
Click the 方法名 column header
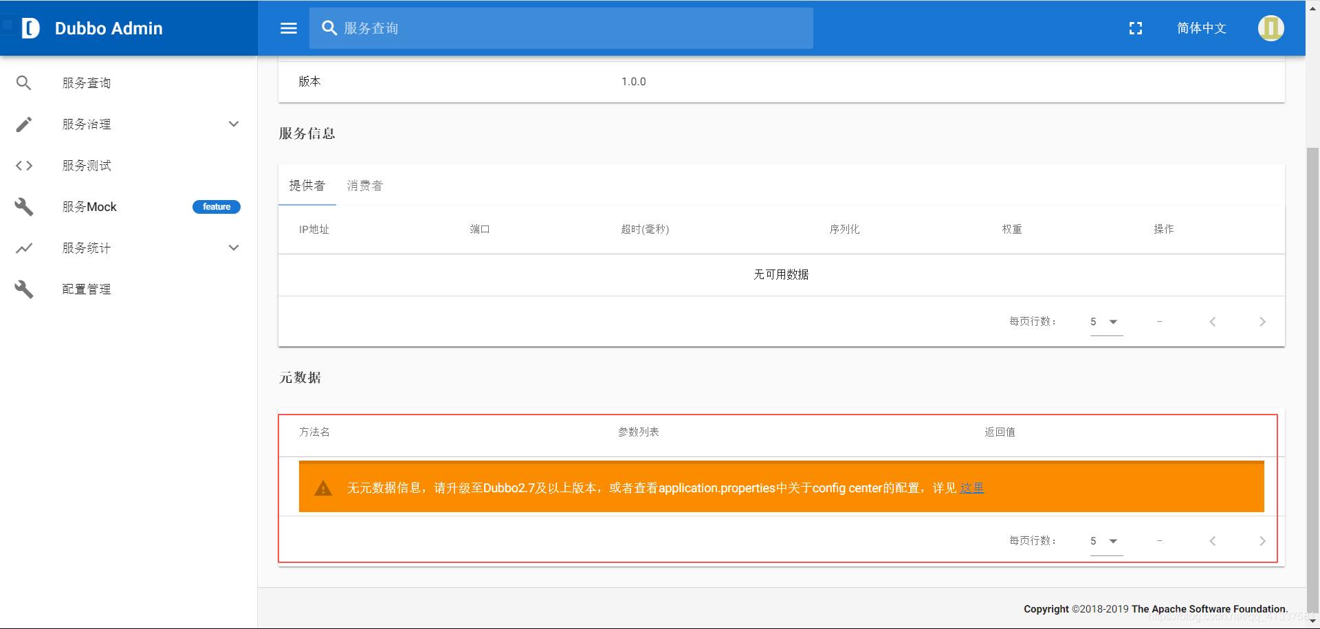tap(314, 432)
